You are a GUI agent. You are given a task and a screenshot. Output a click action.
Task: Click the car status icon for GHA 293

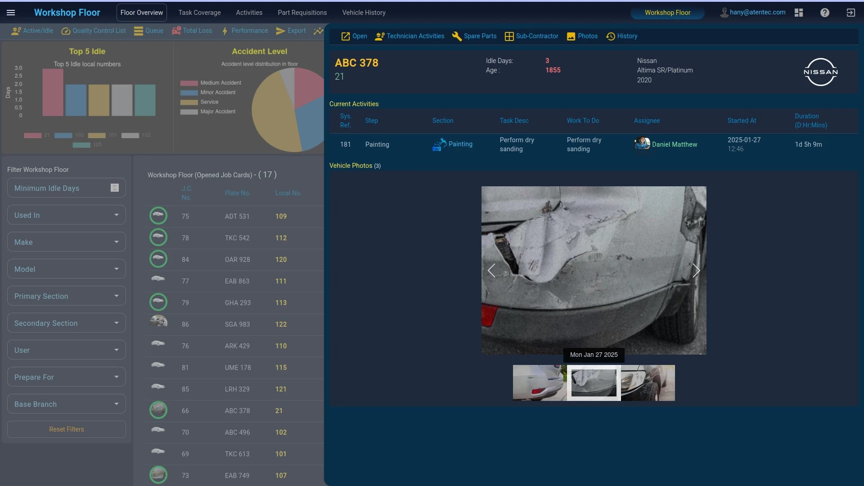pos(158,302)
